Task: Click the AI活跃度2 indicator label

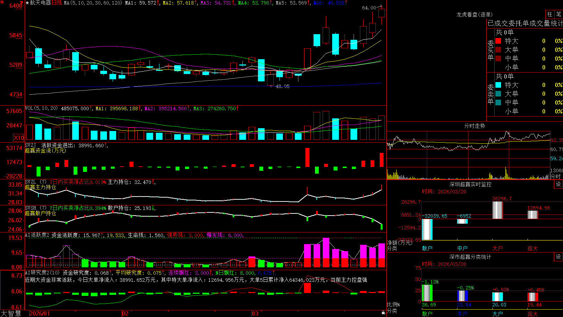Action: tap(37, 235)
